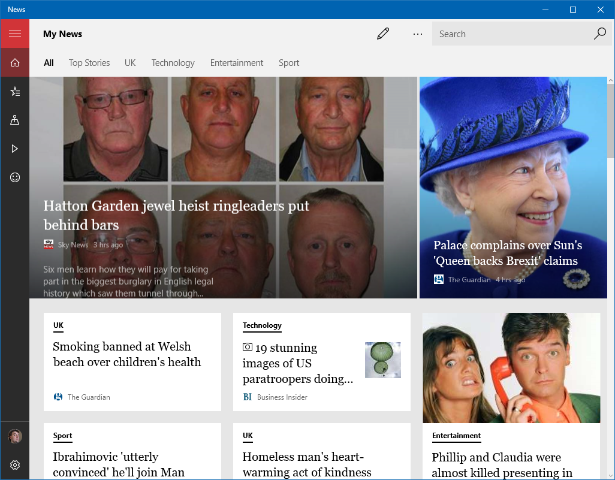The height and width of the screenshot is (480, 615).
Task: Close the News window
Action: click(601, 10)
